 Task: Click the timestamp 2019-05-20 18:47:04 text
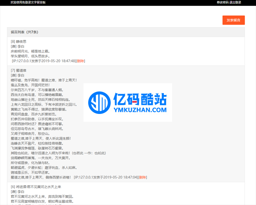click(x=121, y=177)
